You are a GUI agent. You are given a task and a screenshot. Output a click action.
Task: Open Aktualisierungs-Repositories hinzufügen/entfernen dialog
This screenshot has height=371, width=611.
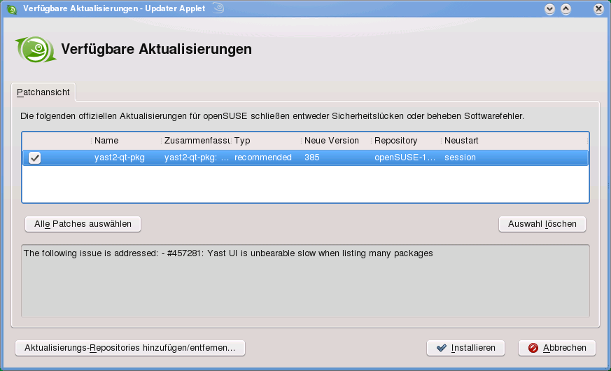tap(130, 348)
